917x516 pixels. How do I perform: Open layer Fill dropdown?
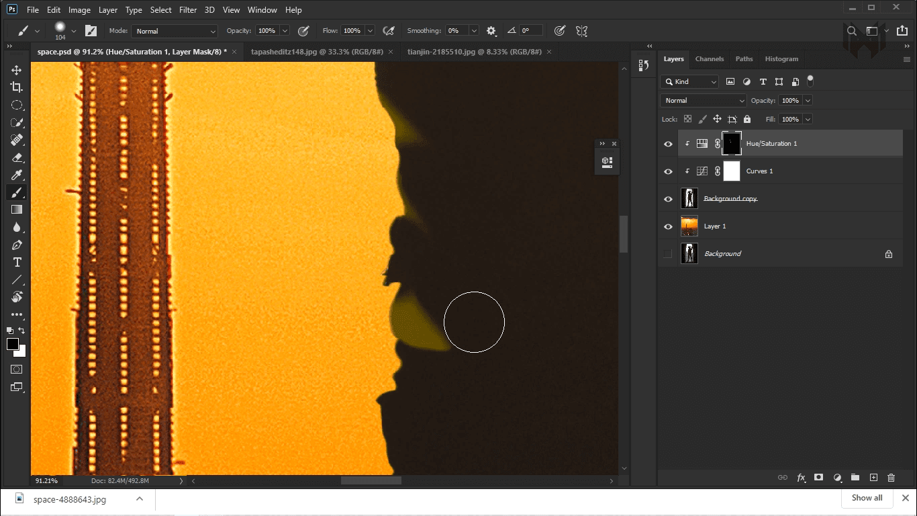point(808,119)
